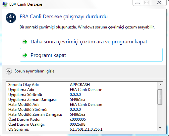Close the dialog with the X button
169x136 pixels.
159,3
